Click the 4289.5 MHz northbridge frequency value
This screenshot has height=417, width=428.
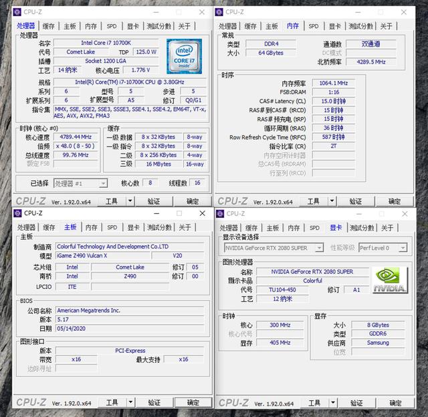pos(371,62)
